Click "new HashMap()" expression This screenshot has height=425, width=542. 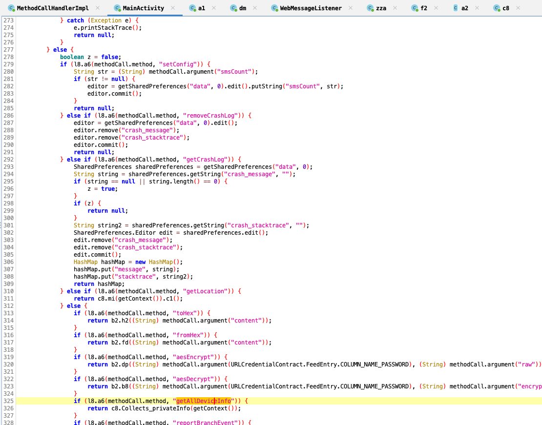tap(159, 262)
